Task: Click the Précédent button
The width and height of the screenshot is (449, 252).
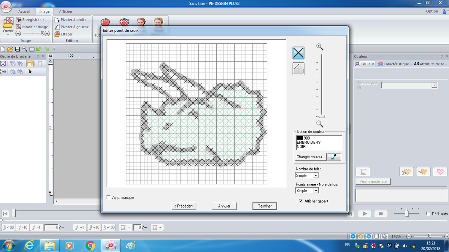Action: [184, 206]
